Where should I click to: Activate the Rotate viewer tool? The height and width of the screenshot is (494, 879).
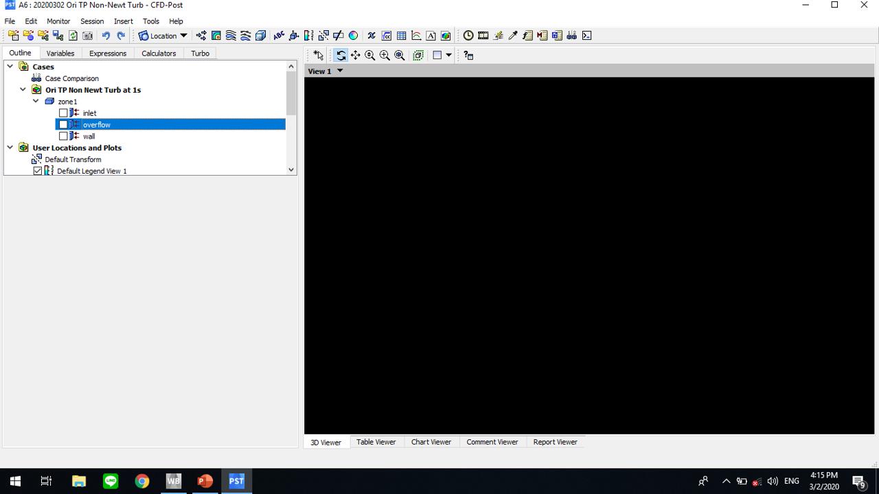point(341,56)
